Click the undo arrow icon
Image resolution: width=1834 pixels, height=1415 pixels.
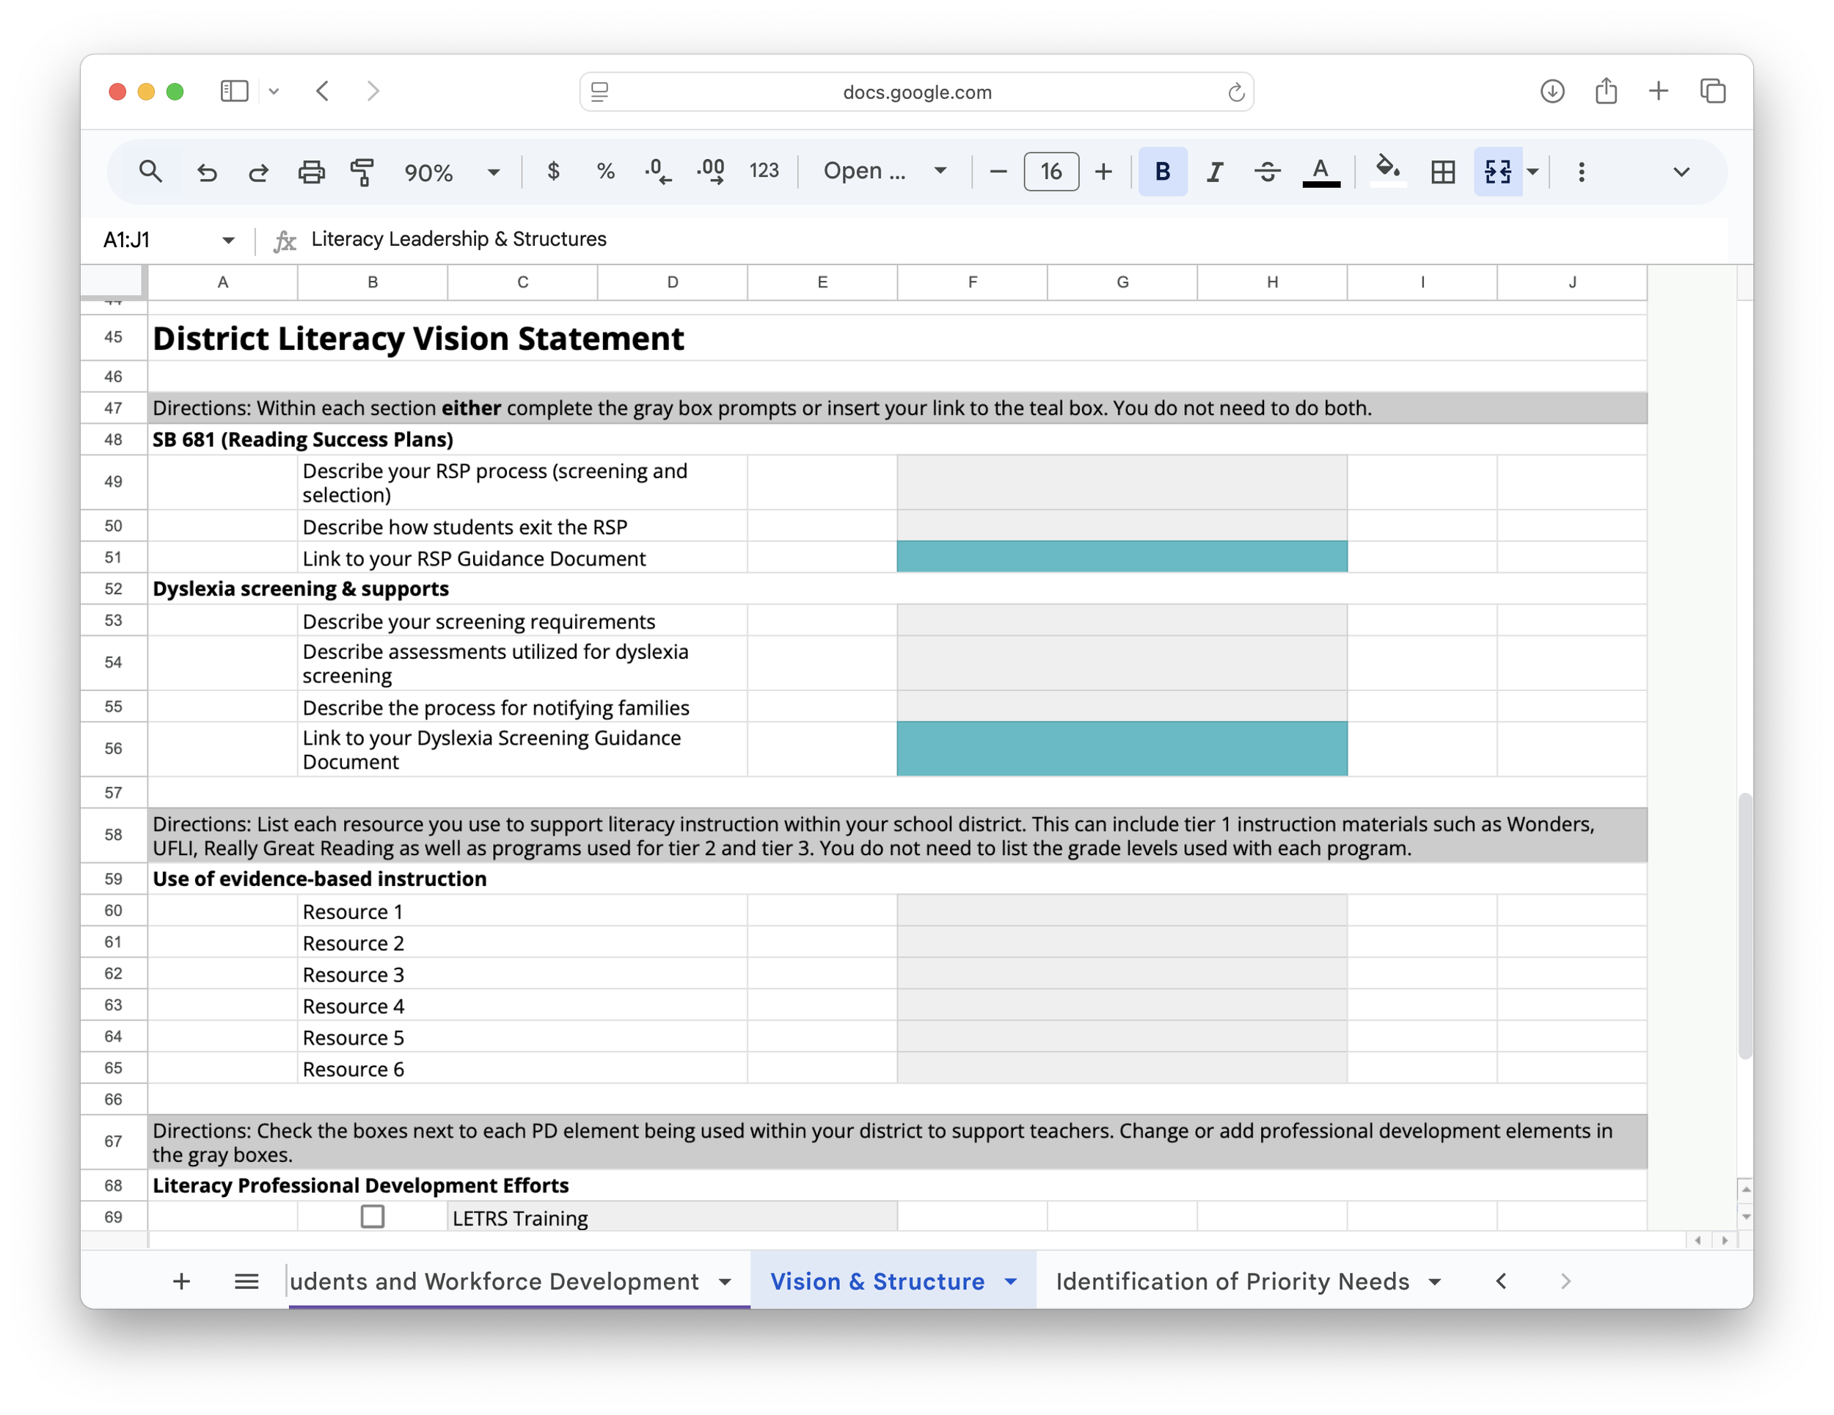[x=207, y=172]
